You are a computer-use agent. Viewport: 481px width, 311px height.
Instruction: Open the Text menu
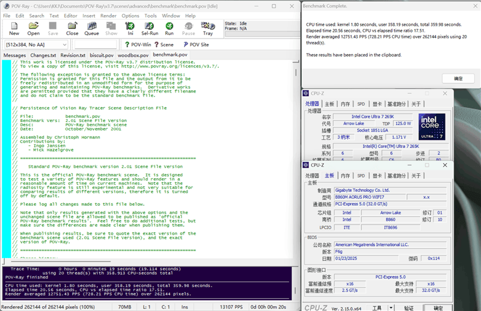point(54,16)
